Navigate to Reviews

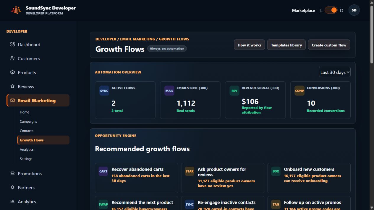point(38,86)
